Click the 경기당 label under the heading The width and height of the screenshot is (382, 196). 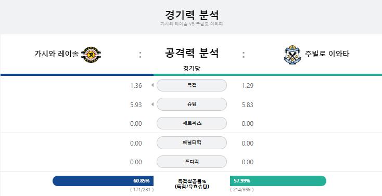pyautogui.click(x=192, y=69)
